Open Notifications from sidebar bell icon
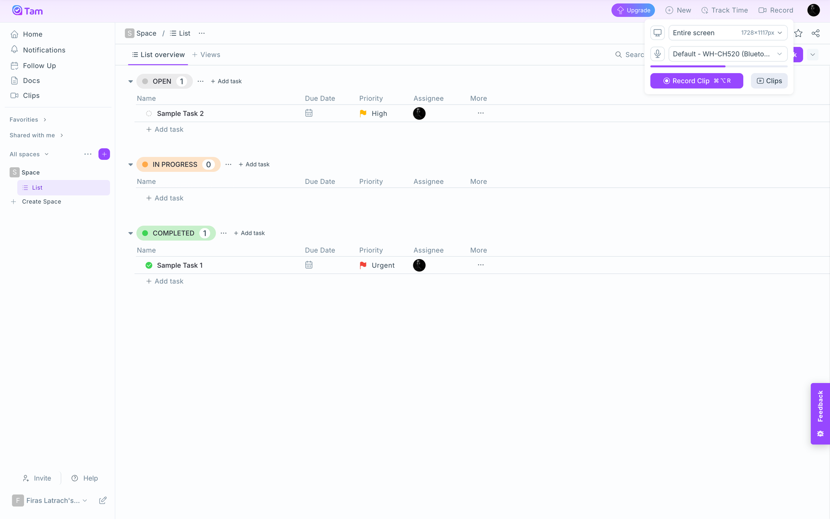The height and width of the screenshot is (521, 830). coord(15,50)
